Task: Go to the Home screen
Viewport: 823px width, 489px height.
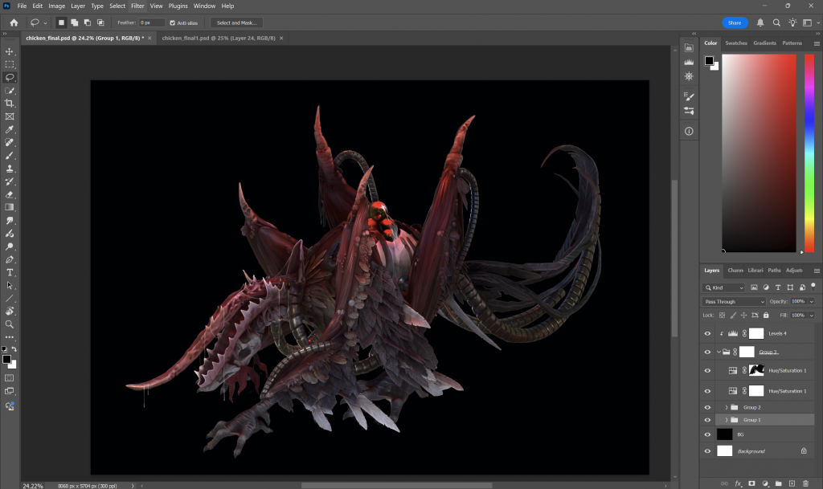Action: pyautogui.click(x=14, y=22)
